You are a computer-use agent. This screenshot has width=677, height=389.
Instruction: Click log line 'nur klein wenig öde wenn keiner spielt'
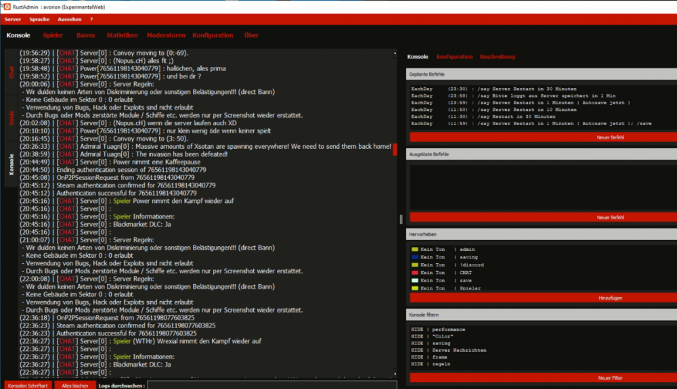(x=146, y=131)
